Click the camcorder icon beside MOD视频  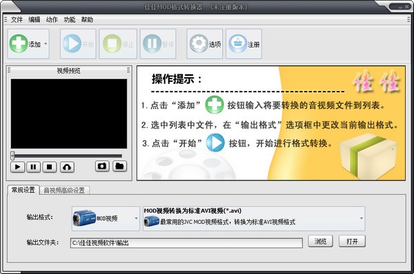[x=84, y=218]
